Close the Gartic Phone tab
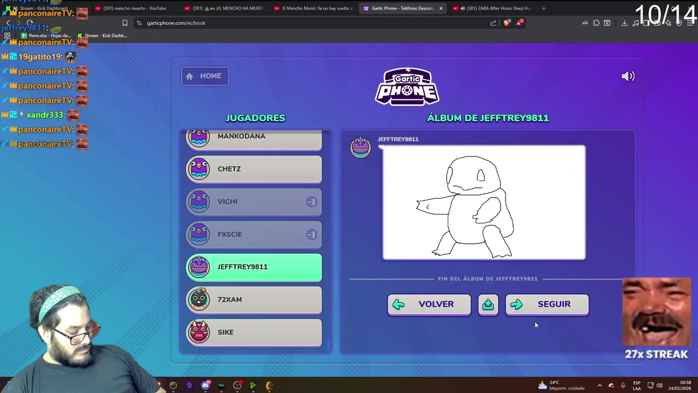 pyautogui.click(x=441, y=8)
